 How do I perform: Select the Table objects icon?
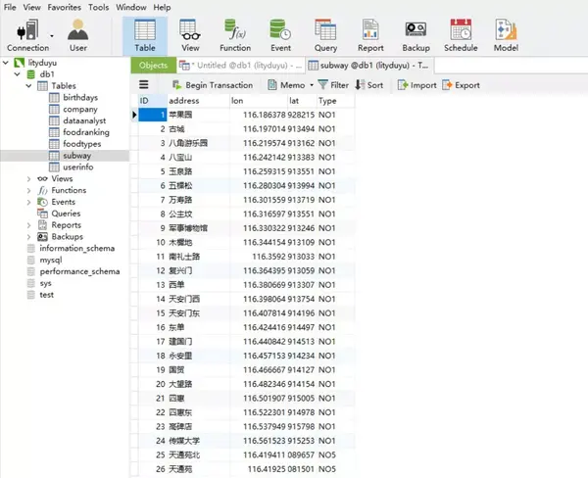click(x=145, y=35)
